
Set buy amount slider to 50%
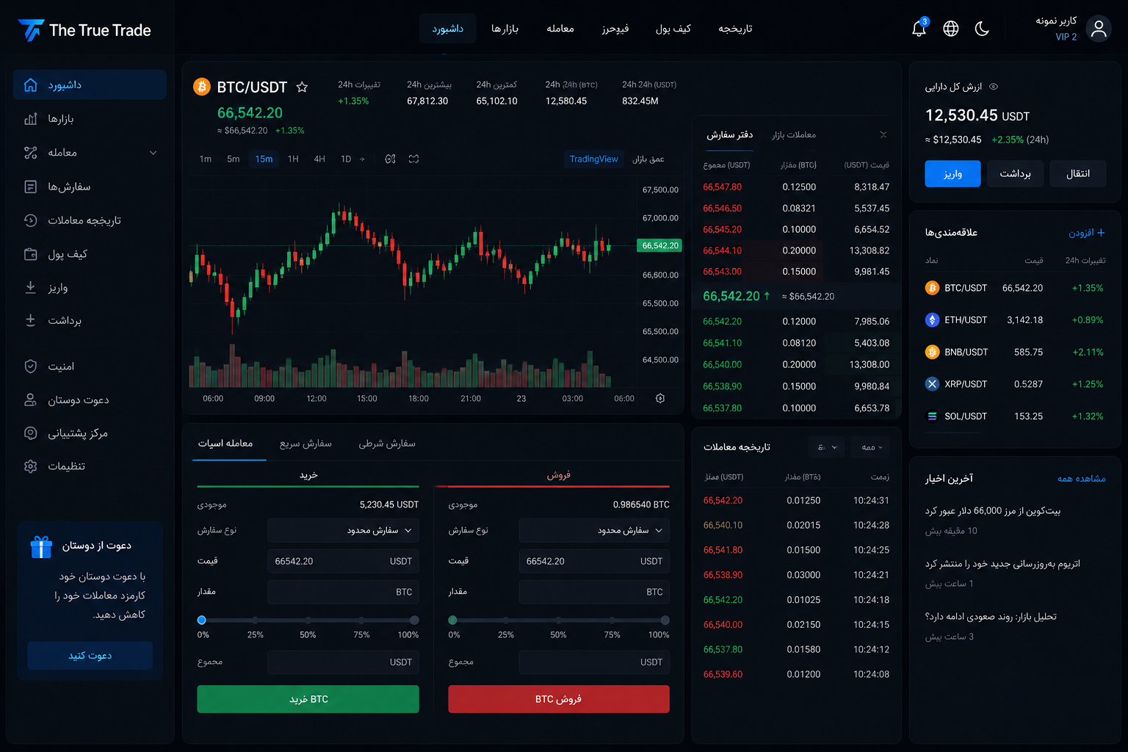308,620
